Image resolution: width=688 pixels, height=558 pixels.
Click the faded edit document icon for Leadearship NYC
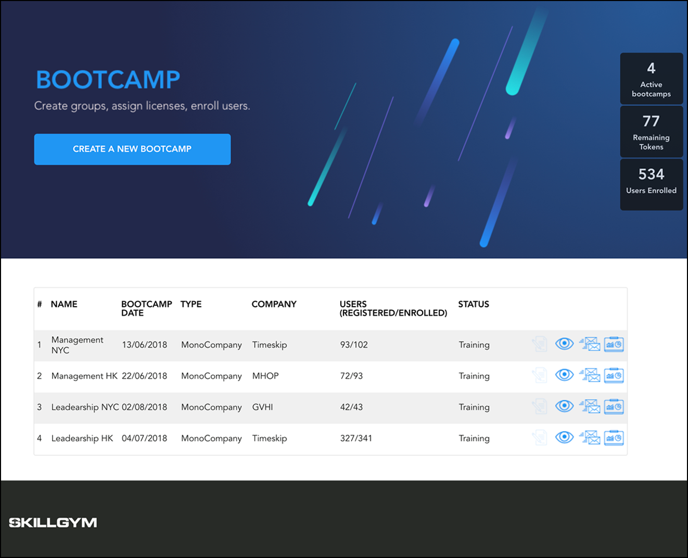tap(540, 407)
